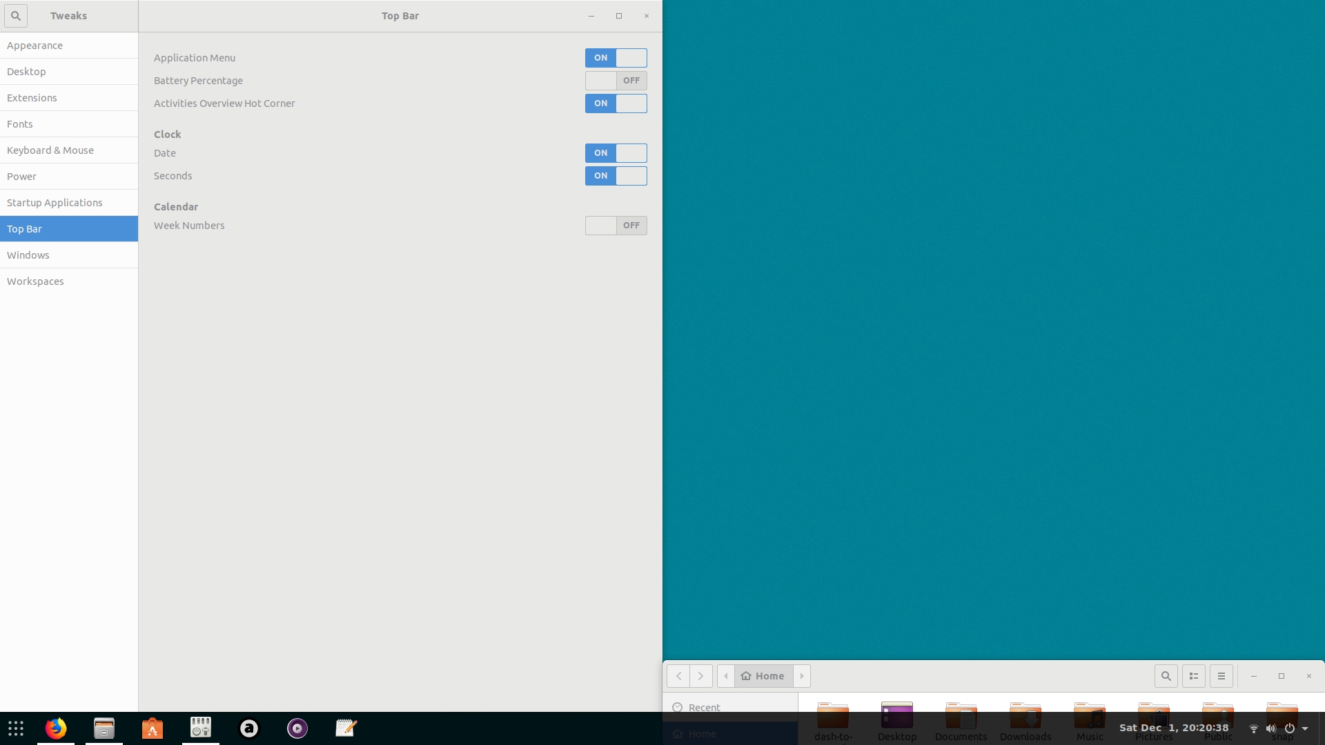This screenshot has width=1325, height=745.
Task: Select the Downloads folder in Files
Action: (x=1025, y=722)
